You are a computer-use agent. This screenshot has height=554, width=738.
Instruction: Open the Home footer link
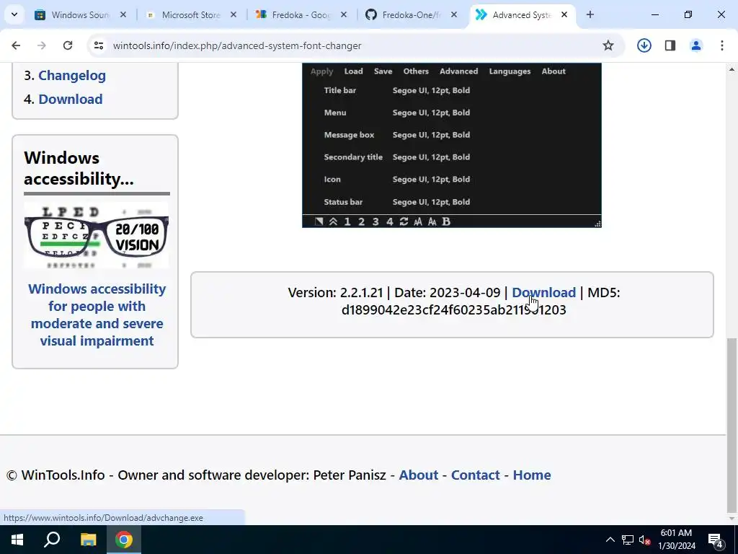coord(532,475)
